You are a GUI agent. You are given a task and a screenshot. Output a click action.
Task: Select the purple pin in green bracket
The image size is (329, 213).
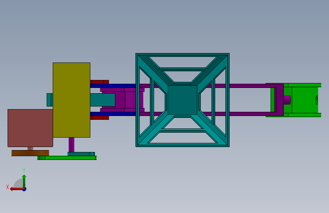point(287,100)
